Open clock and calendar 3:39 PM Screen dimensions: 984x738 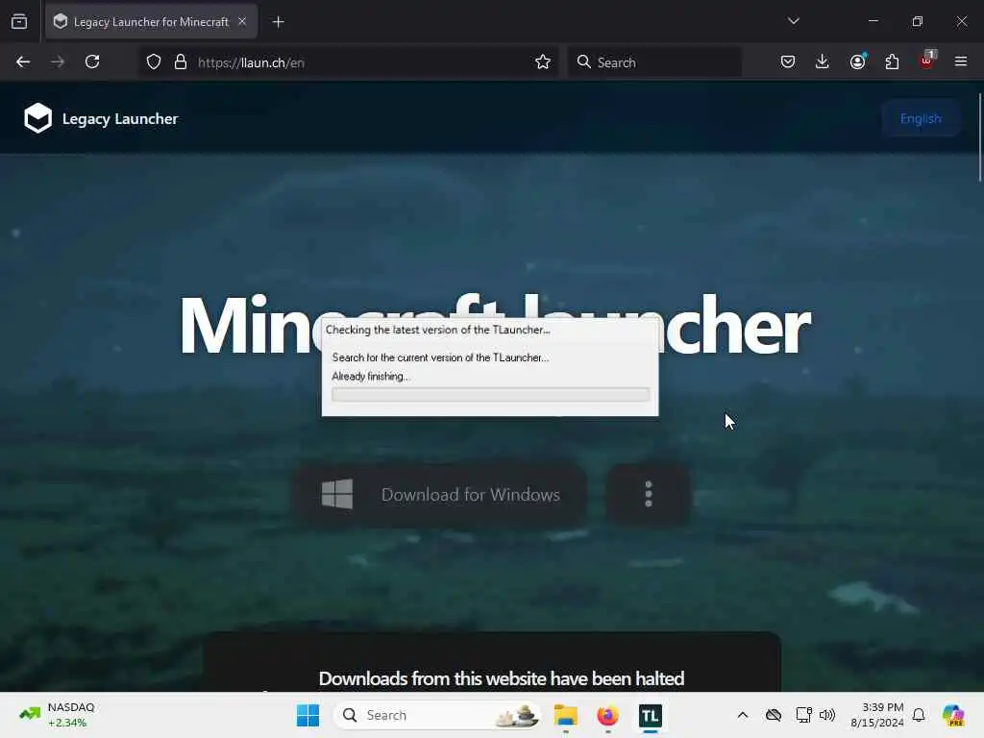pos(876,715)
